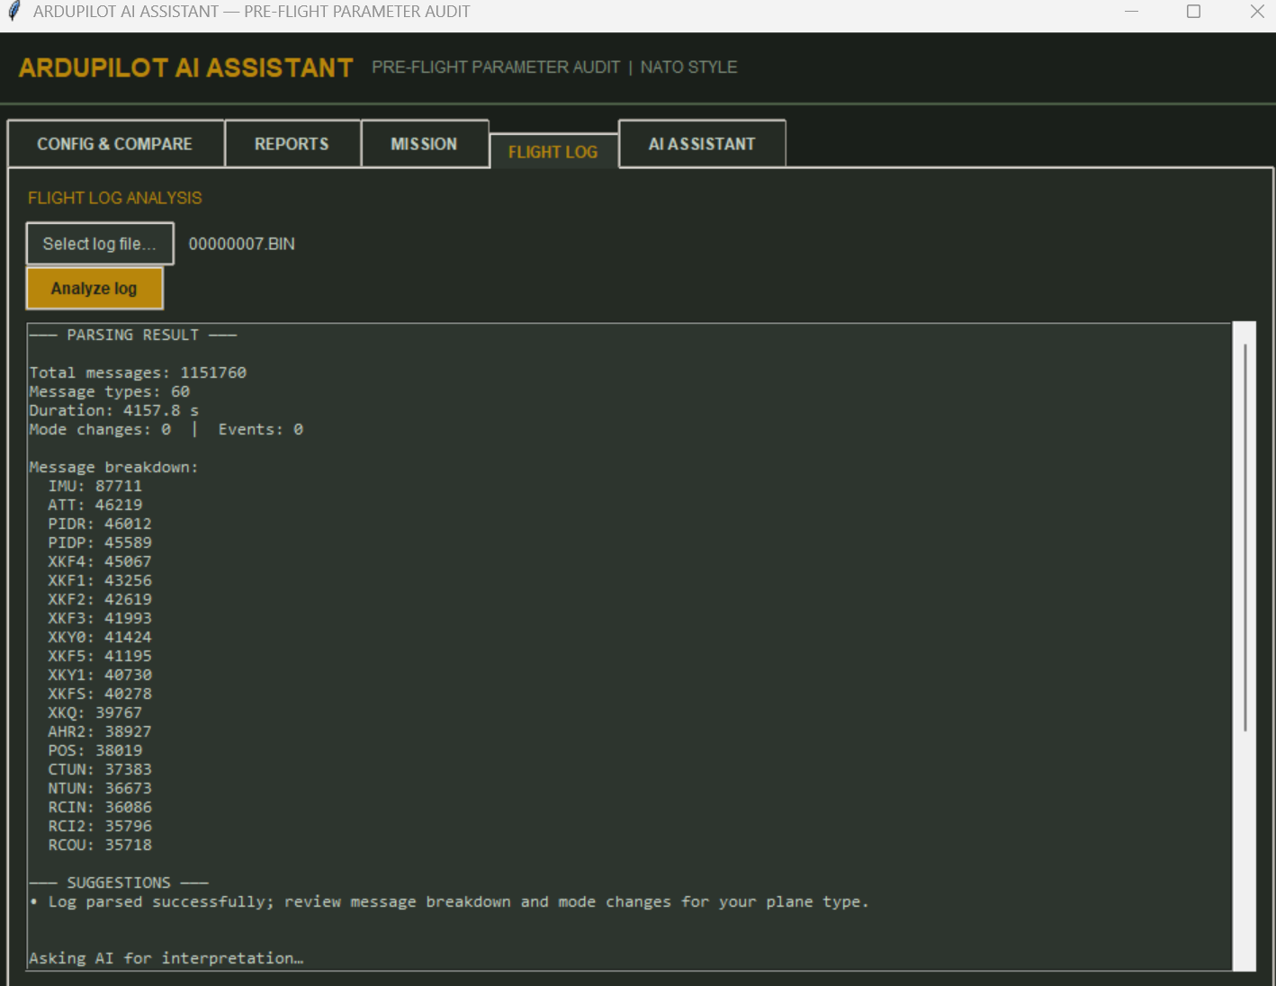Viewport: 1276px width, 986px height.
Task: Click the 'PIDP: 45589' row
Action: pos(100,542)
